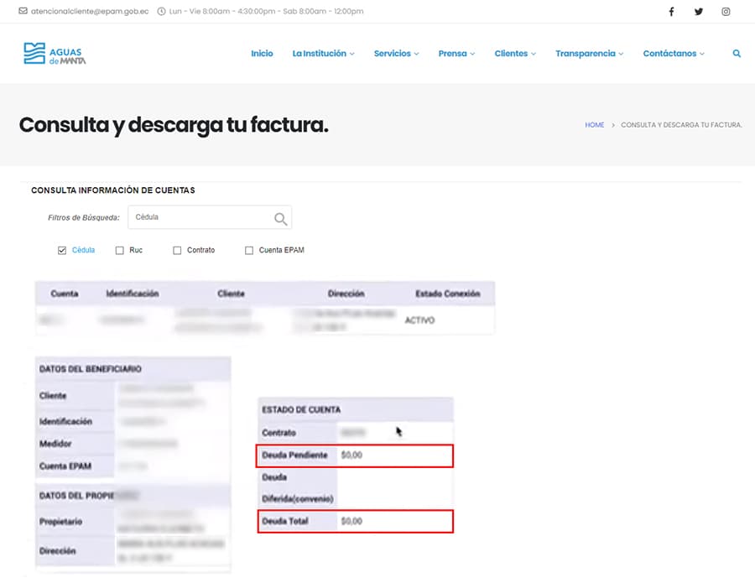Viewport: 755px width, 588px height.
Task: Expand the La Institución dropdown menu
Action: tap(323, 54)
